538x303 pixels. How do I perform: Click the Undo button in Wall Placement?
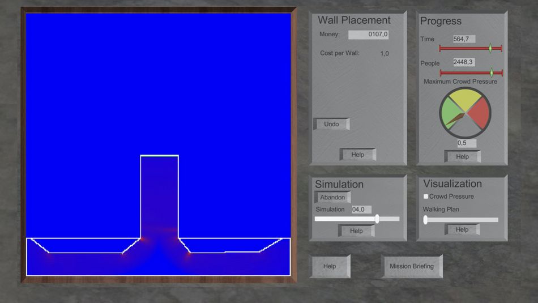click(x=331, y=124)
